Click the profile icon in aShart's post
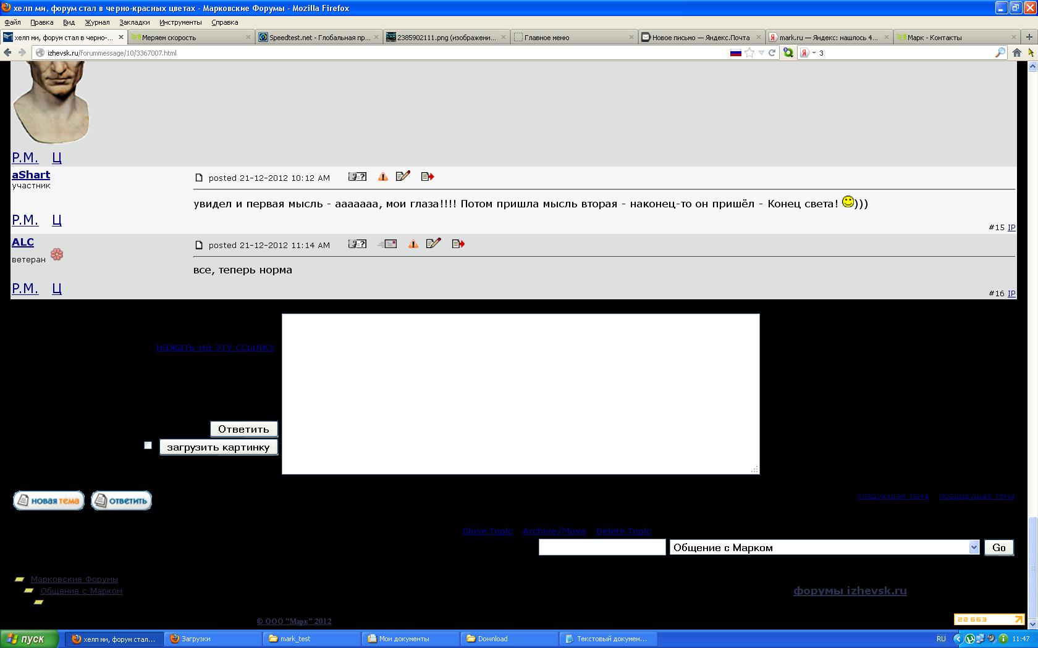 pyautogui.click(x=357, y=177)
